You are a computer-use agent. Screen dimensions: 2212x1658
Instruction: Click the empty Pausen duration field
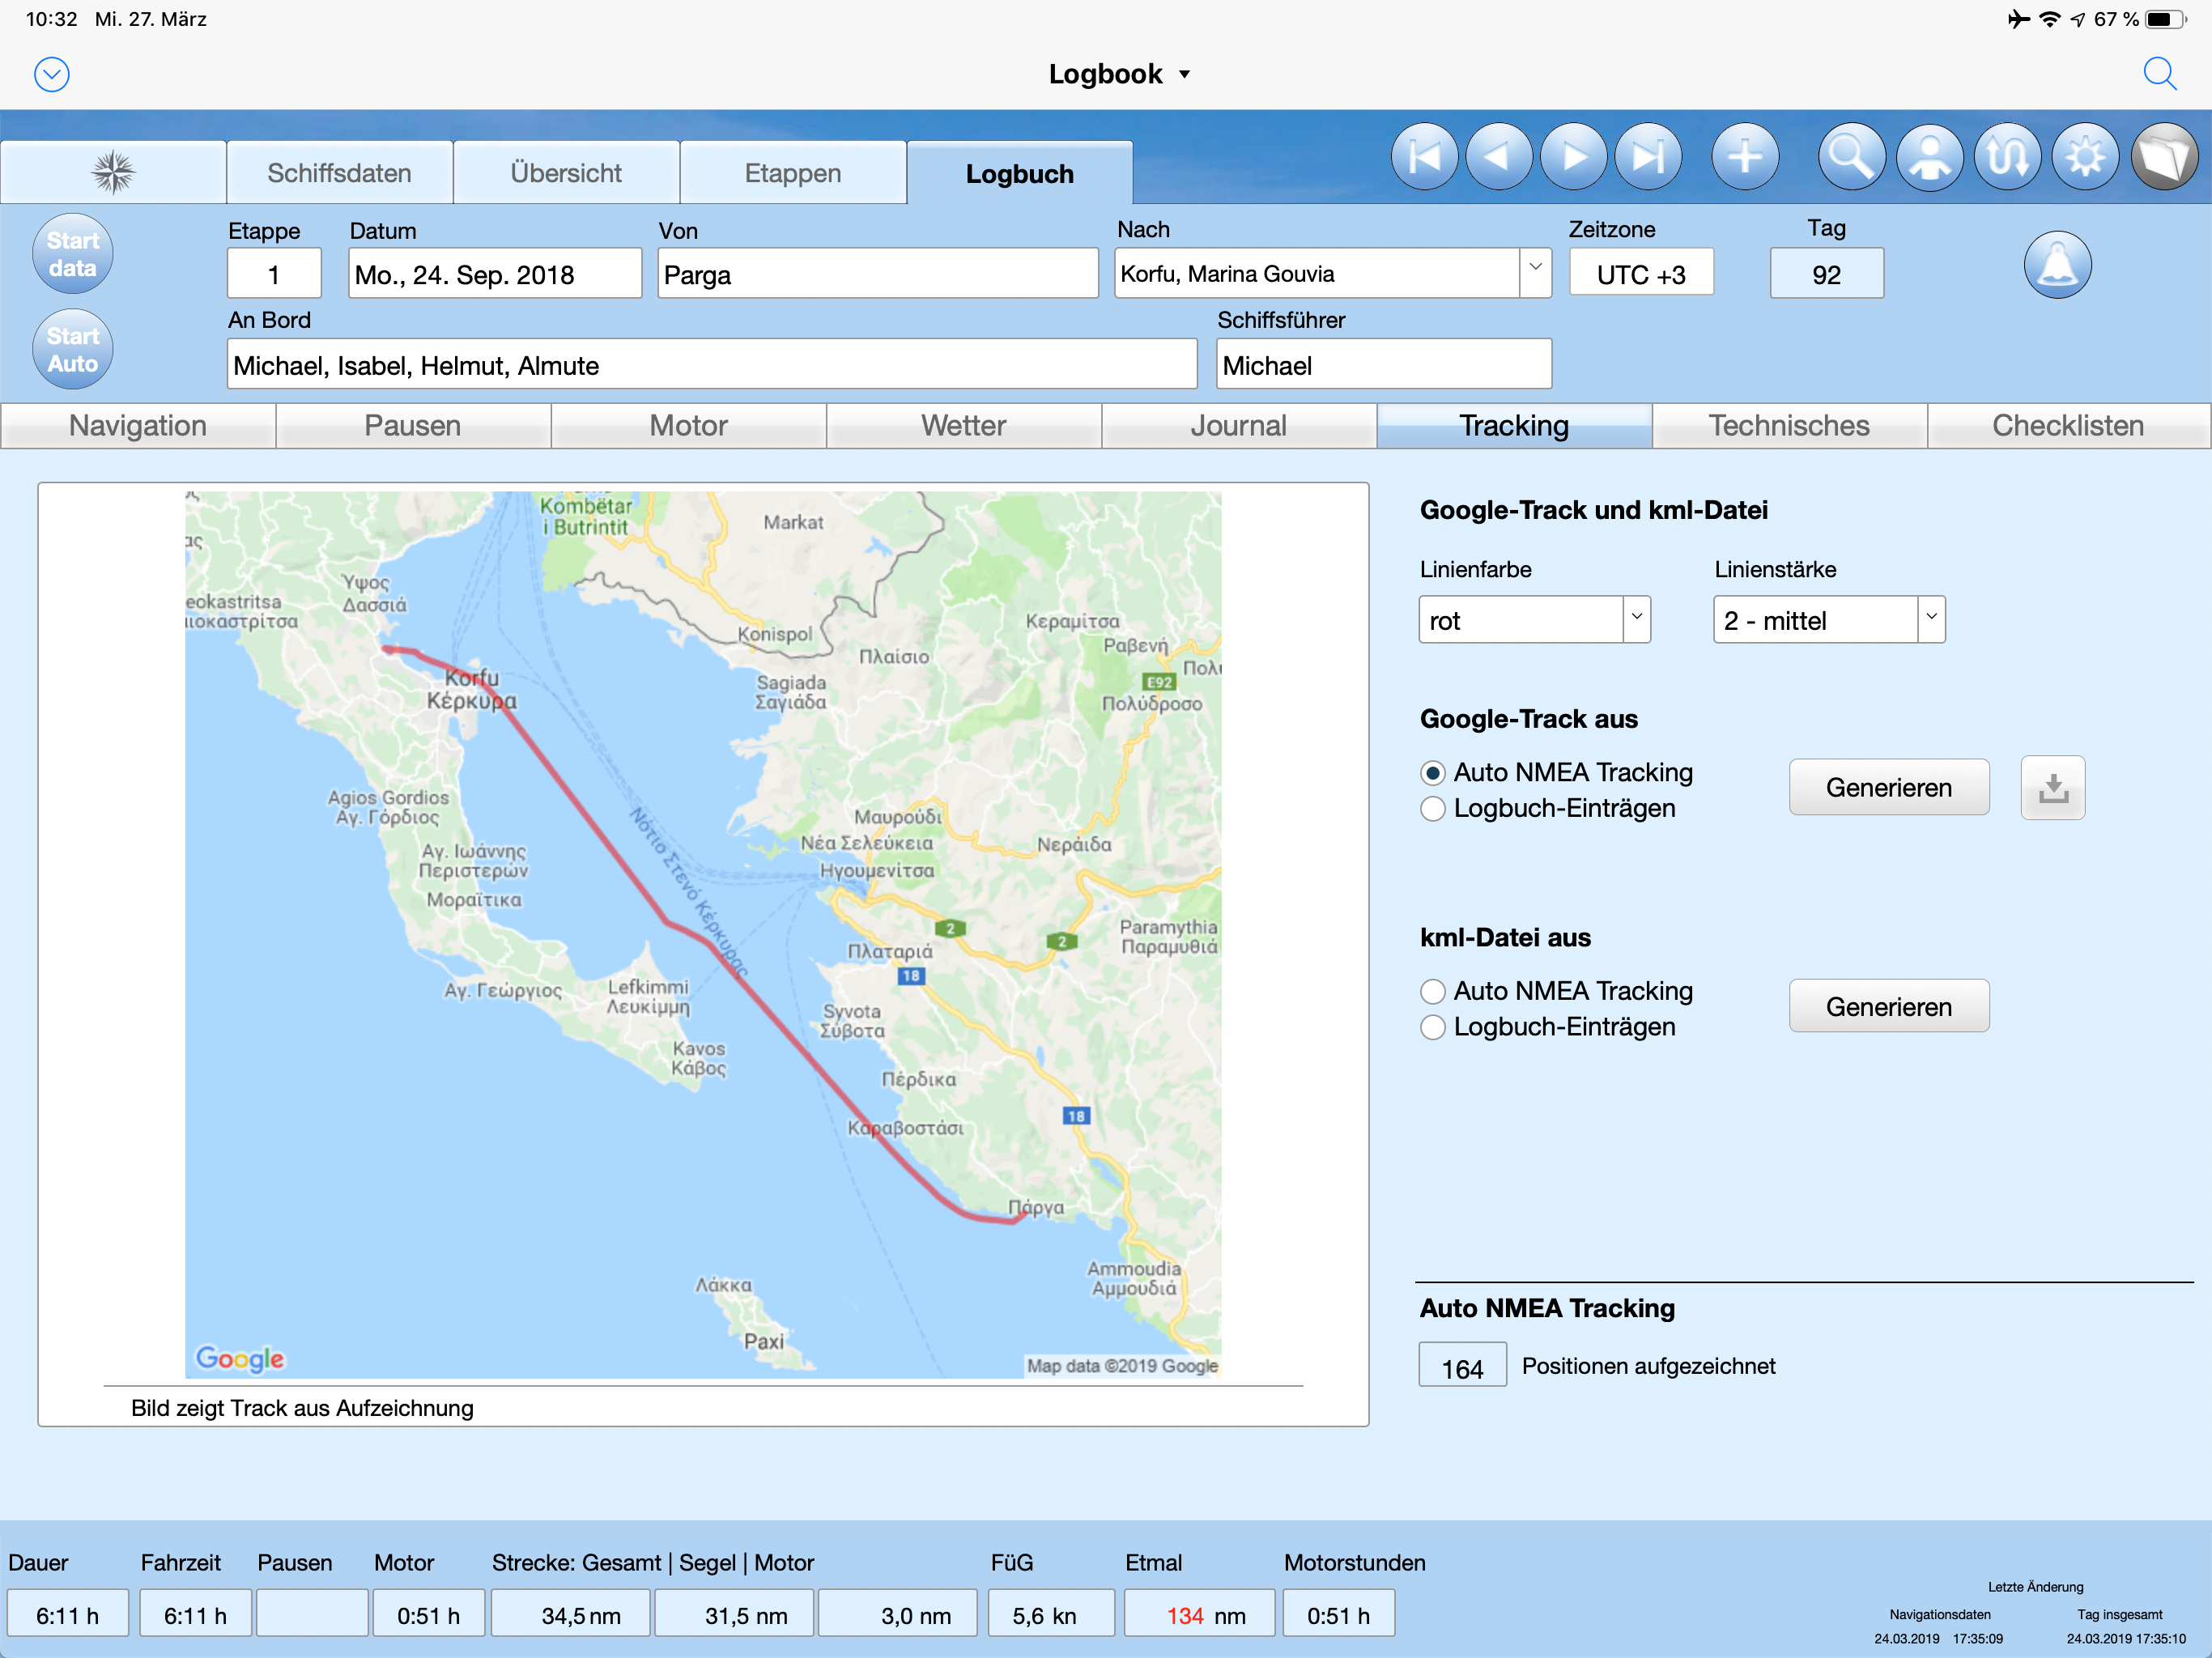(312, 1614)
